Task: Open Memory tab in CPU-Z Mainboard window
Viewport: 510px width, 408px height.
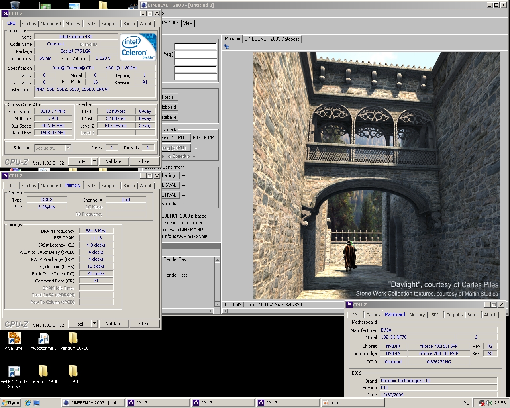Action: tap(417, 315)
